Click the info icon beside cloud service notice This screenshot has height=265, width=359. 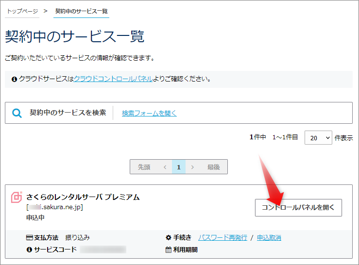tap(14, 79)
